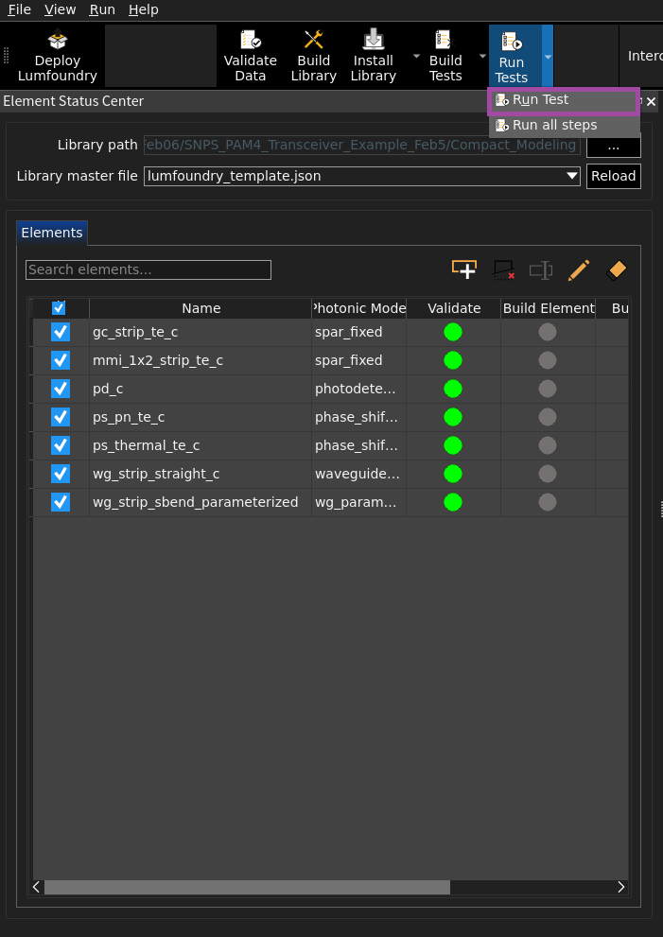Click the Validate status dot for ps_thermal_te_c
This screenshot has width=663, height=937.
click(453, 445)
